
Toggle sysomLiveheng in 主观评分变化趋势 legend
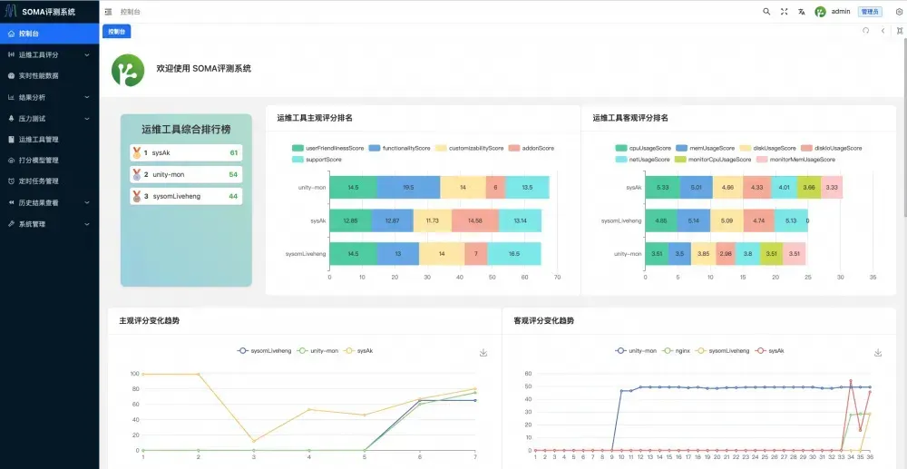click(x=263, y=351)
